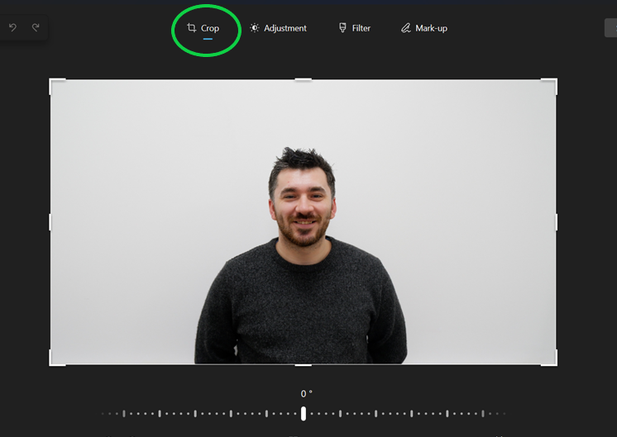
Task: Select the top-left crop corner handle
Action: tap(57, 86)
